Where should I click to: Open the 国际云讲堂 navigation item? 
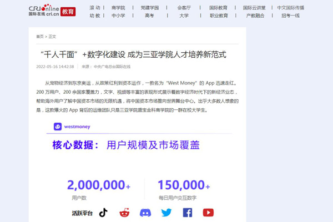pyautogui.click(x=254, y=8)
